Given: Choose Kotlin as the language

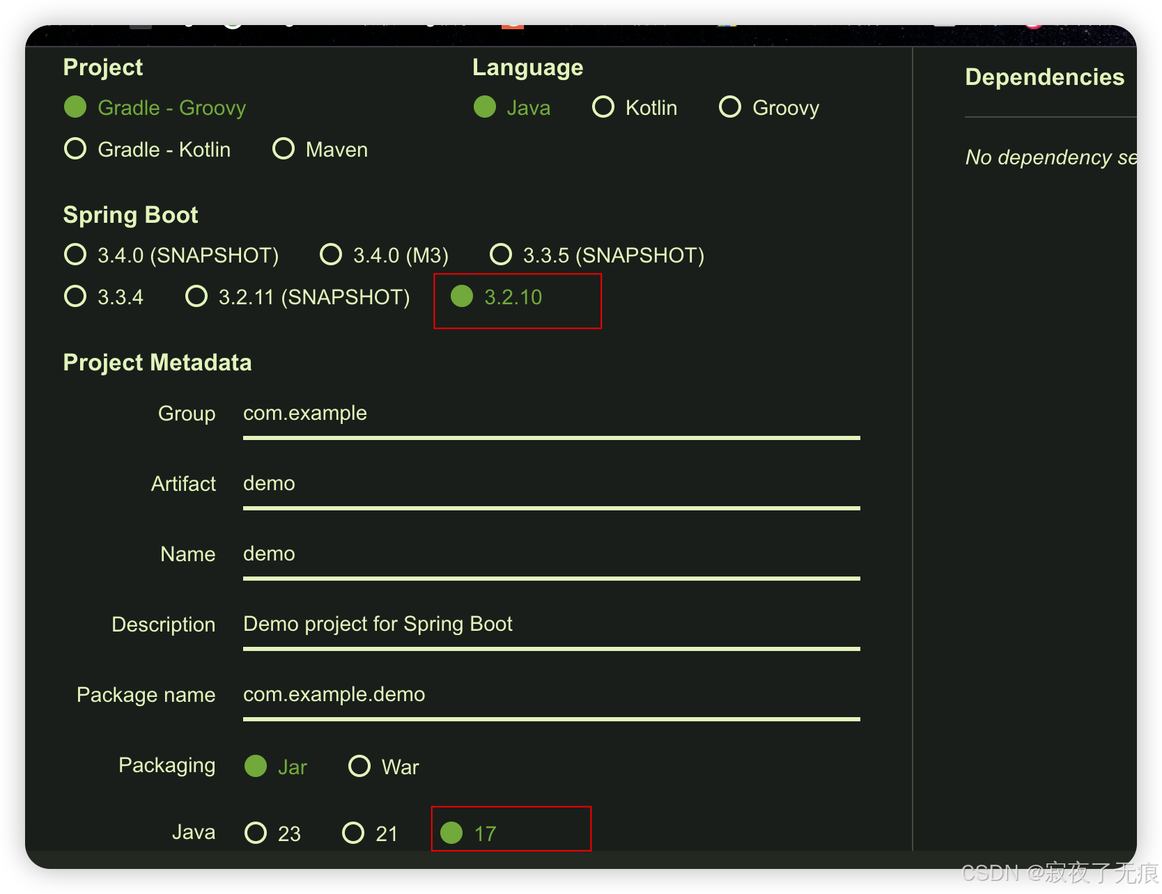Looking at the screenshot, I should (x=635, y=108).
